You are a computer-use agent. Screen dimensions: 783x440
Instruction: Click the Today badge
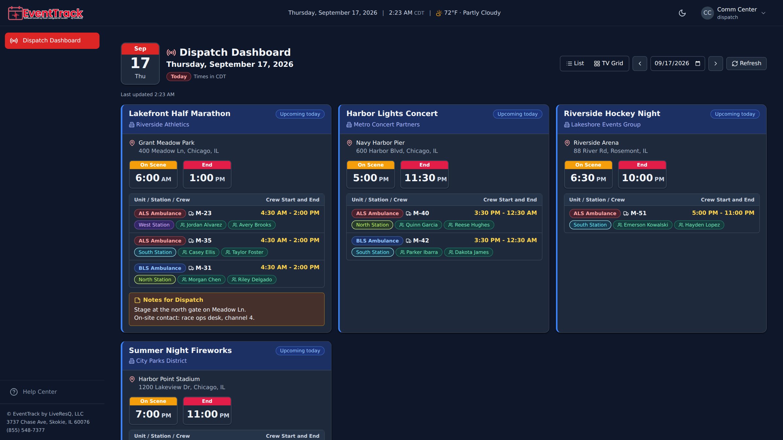tap(178, 77)
